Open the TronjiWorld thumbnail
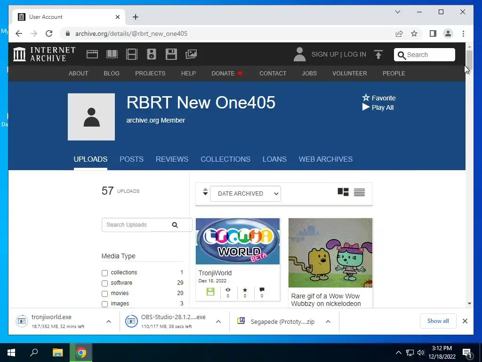The image size is (482, 362). point(238,241)
